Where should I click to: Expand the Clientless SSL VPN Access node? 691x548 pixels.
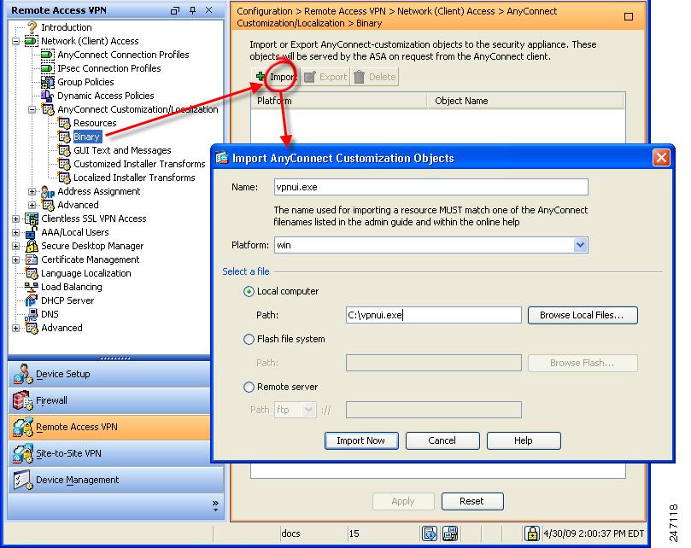tap(16, 219)
